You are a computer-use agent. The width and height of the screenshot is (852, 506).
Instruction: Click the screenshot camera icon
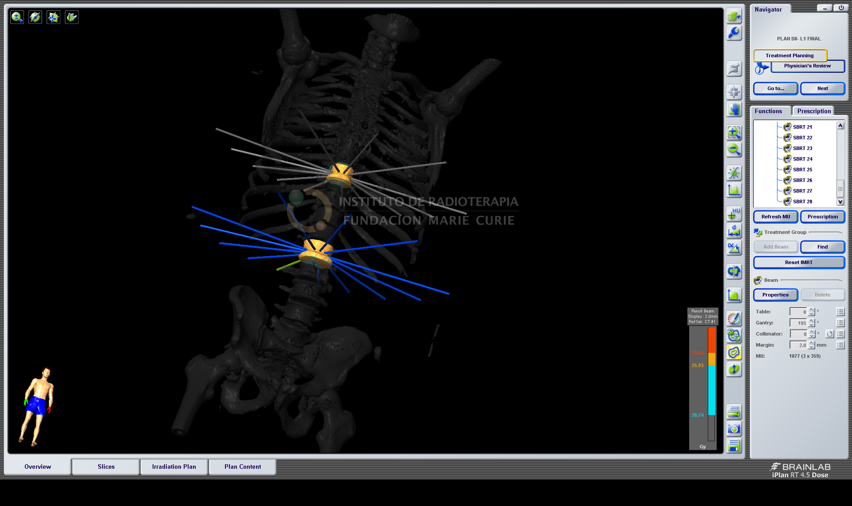pos(734,429)
